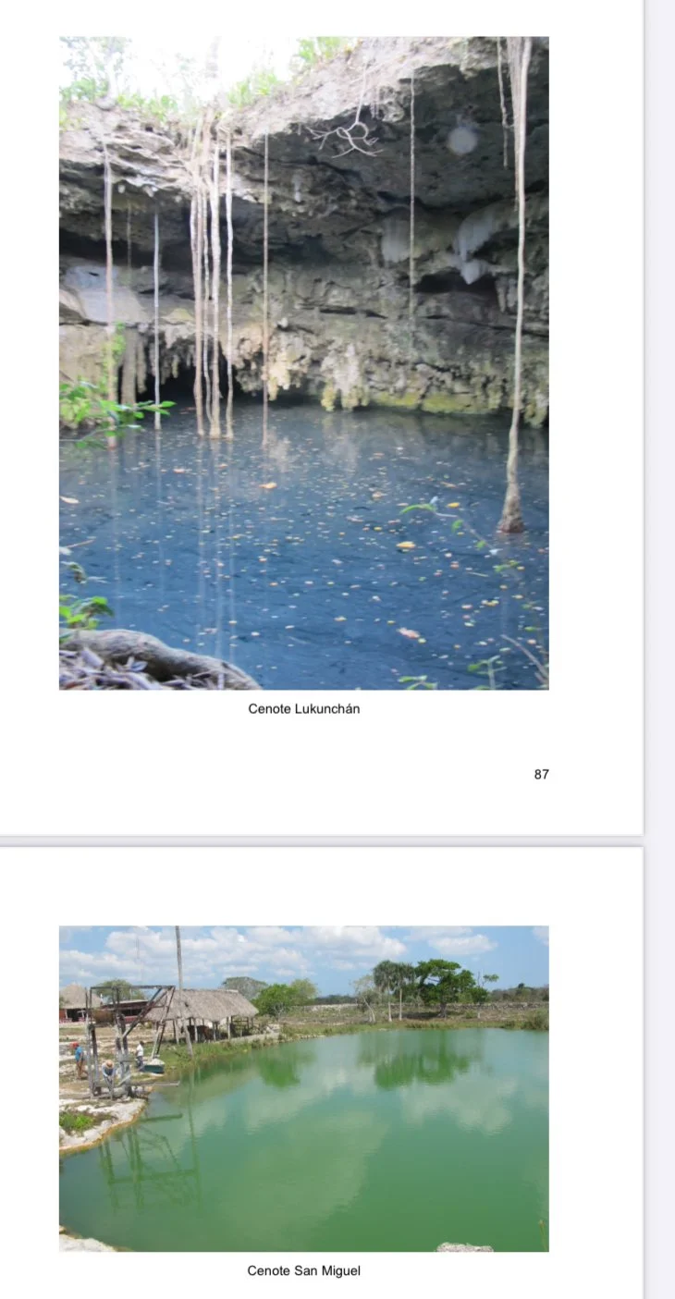Viewport: 675px width, 1299px height.
Task: Click the page number 87
Action: [541, 775]
